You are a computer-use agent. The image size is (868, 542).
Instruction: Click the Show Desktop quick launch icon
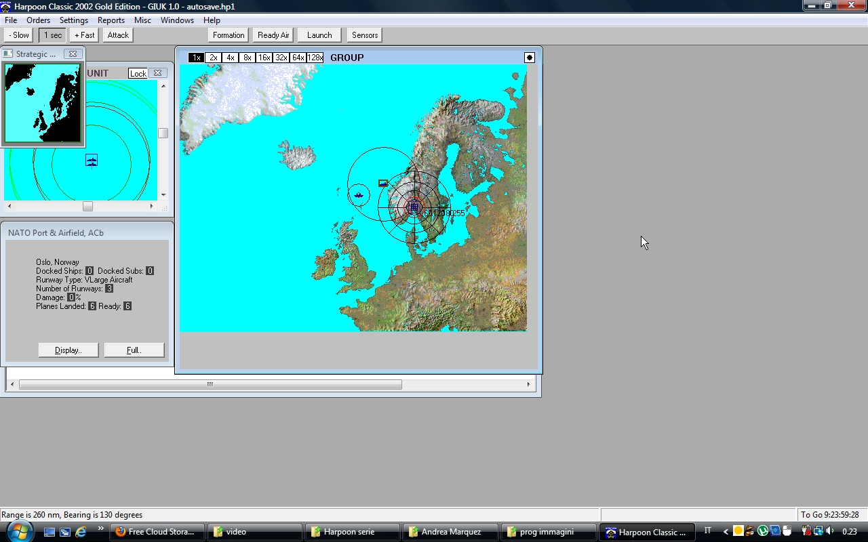50,532
